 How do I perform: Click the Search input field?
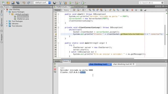pyautogui.click(x=151, y=3)
